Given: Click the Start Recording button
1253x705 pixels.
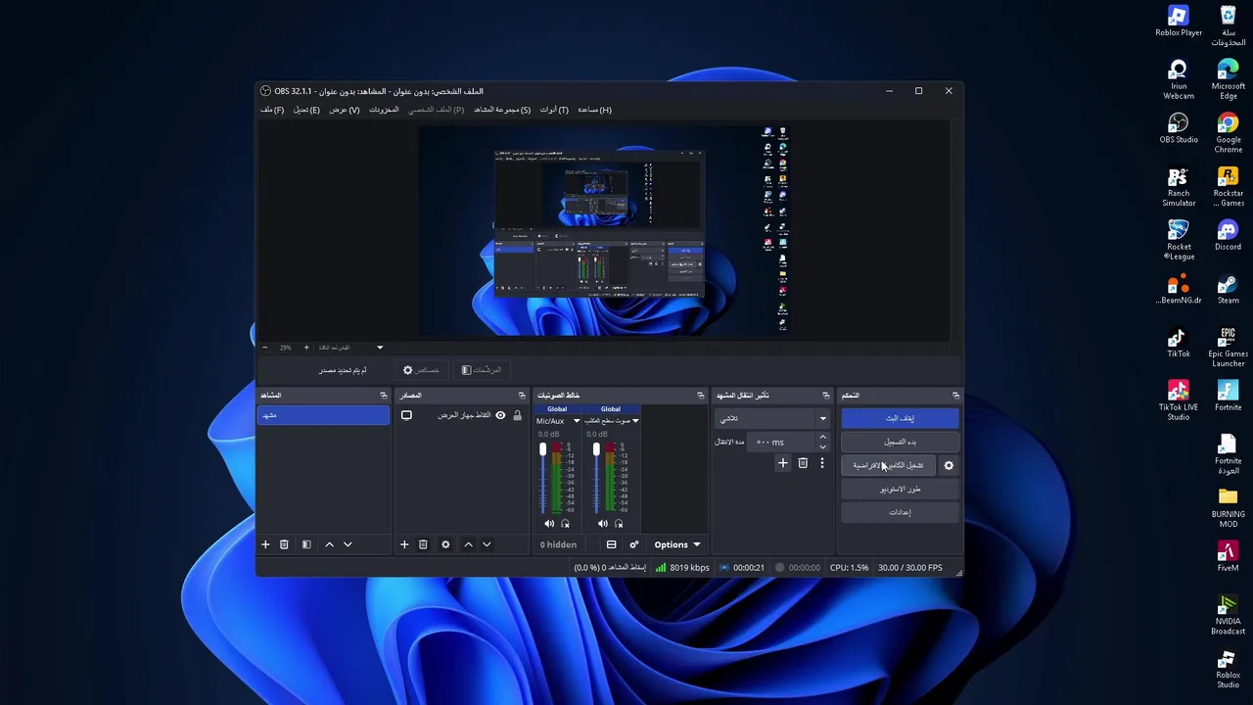Looking at the screenshot, I should (900, 442).
